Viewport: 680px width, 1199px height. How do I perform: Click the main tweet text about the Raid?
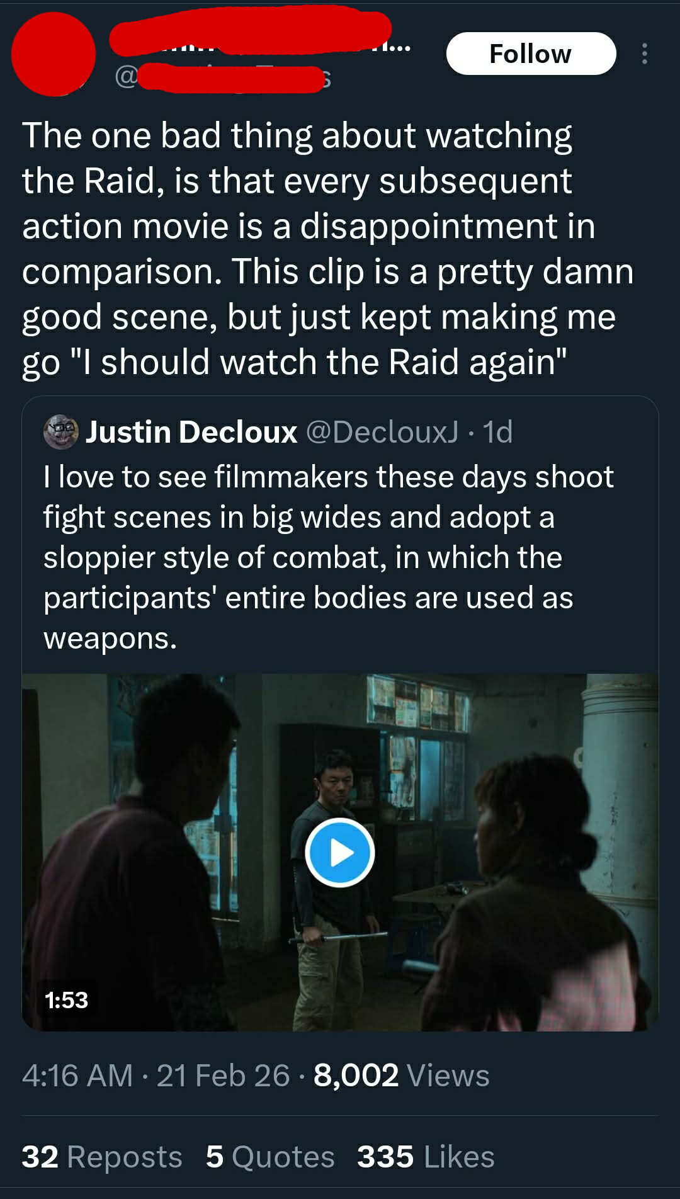[x=327, y=249]
